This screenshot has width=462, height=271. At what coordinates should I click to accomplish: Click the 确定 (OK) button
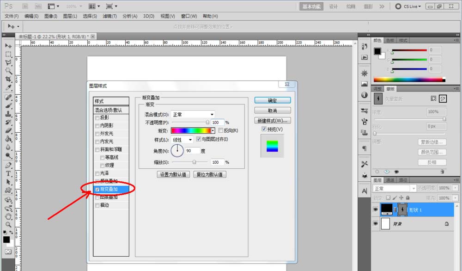click(x=272, y=100)
